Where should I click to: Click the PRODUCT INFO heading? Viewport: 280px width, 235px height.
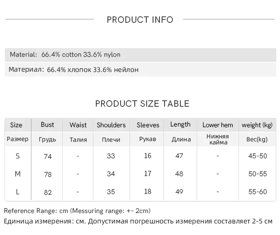(140, 20)
